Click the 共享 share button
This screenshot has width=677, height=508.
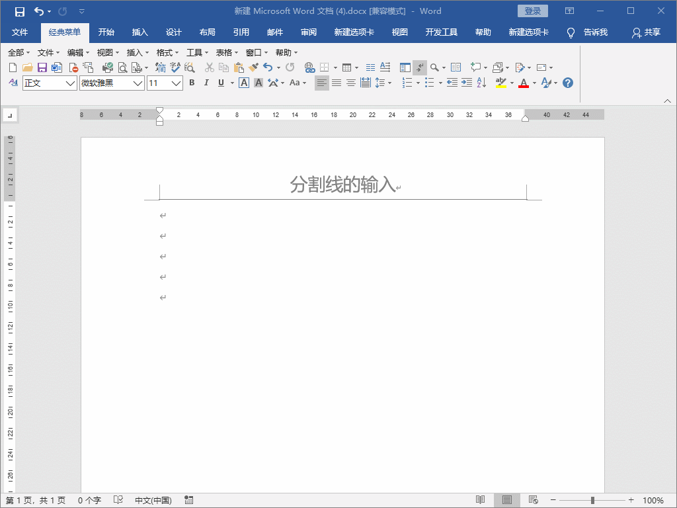point(647,32)
